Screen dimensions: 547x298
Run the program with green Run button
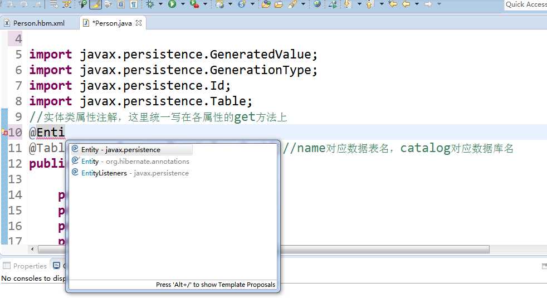[x=172, y=4]
